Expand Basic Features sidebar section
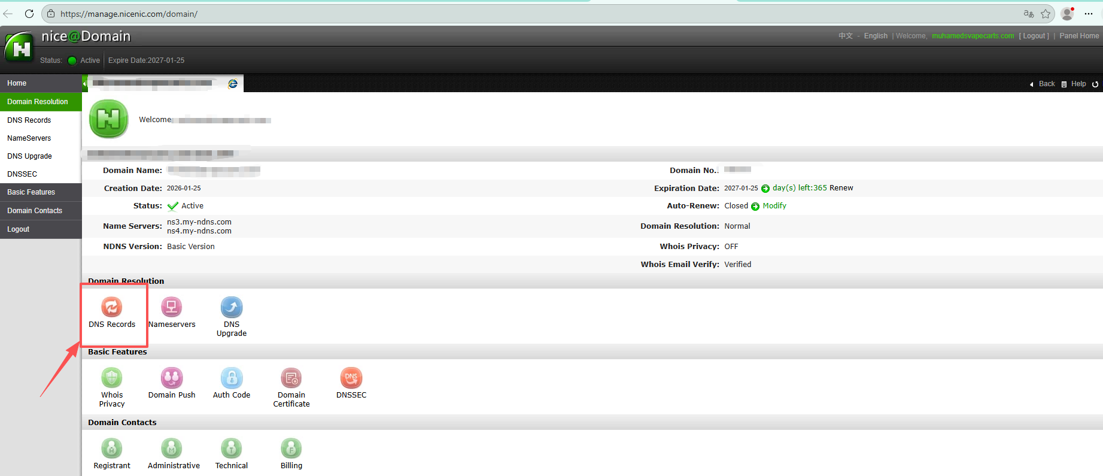 (x=31, y=192)
